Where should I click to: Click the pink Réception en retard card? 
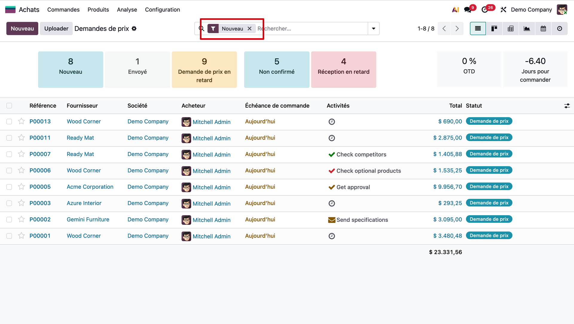click(x=344, y=70)
